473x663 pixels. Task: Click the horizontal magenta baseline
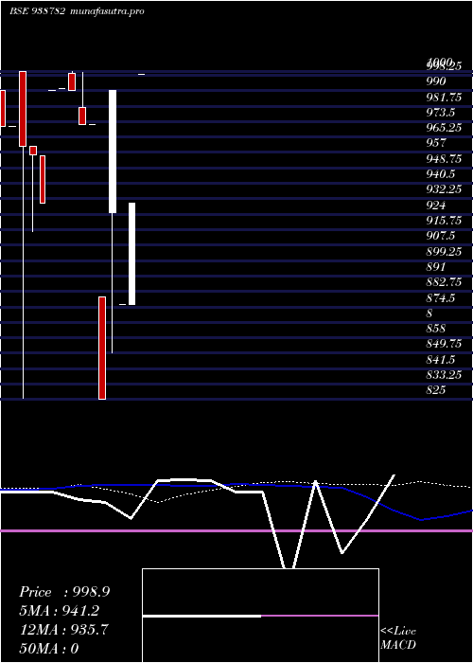point(236,530)
